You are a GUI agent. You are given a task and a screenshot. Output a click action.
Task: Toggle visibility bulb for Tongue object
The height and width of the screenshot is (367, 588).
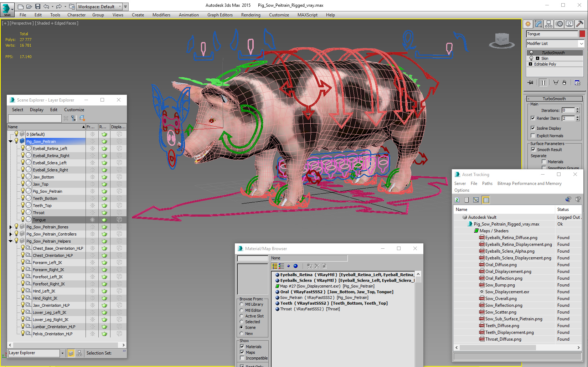(x=23, y=219)
